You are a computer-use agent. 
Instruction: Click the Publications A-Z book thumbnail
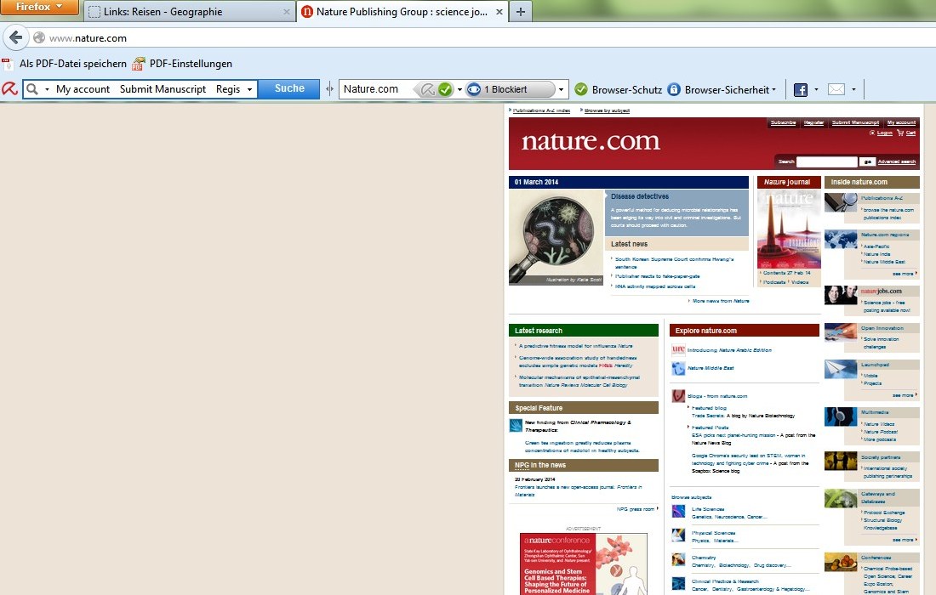pos(841,202)
